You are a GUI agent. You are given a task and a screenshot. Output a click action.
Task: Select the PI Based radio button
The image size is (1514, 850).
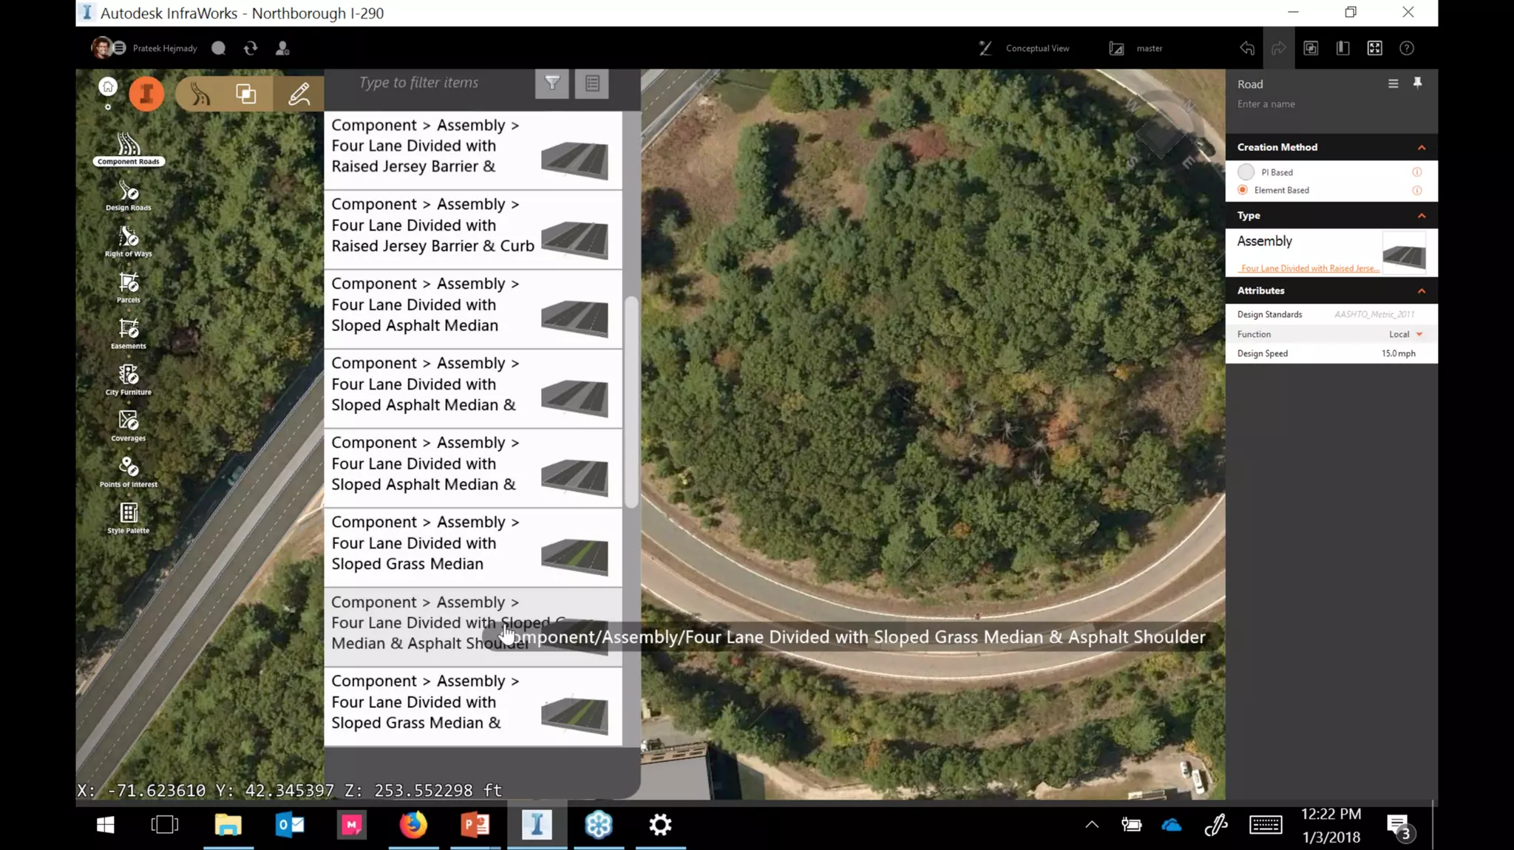[1246, 172]
